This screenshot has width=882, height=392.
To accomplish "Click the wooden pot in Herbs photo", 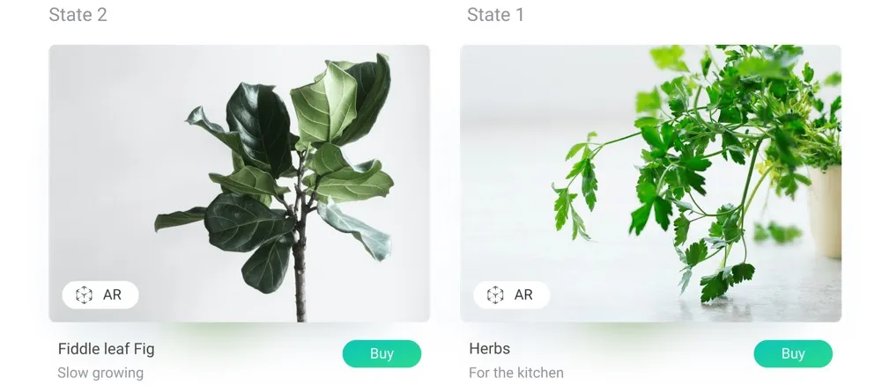I will coord(824,210).
